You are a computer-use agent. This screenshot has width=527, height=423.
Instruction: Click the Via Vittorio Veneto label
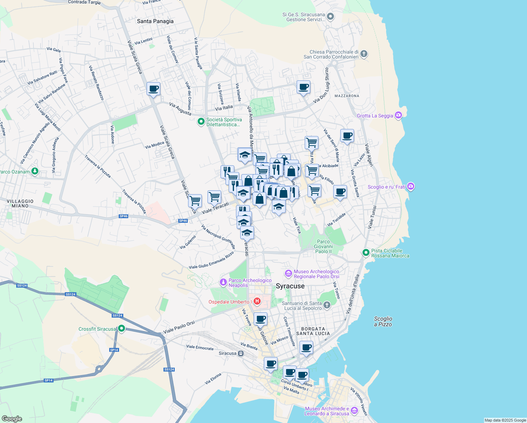(x=359, y=401)
